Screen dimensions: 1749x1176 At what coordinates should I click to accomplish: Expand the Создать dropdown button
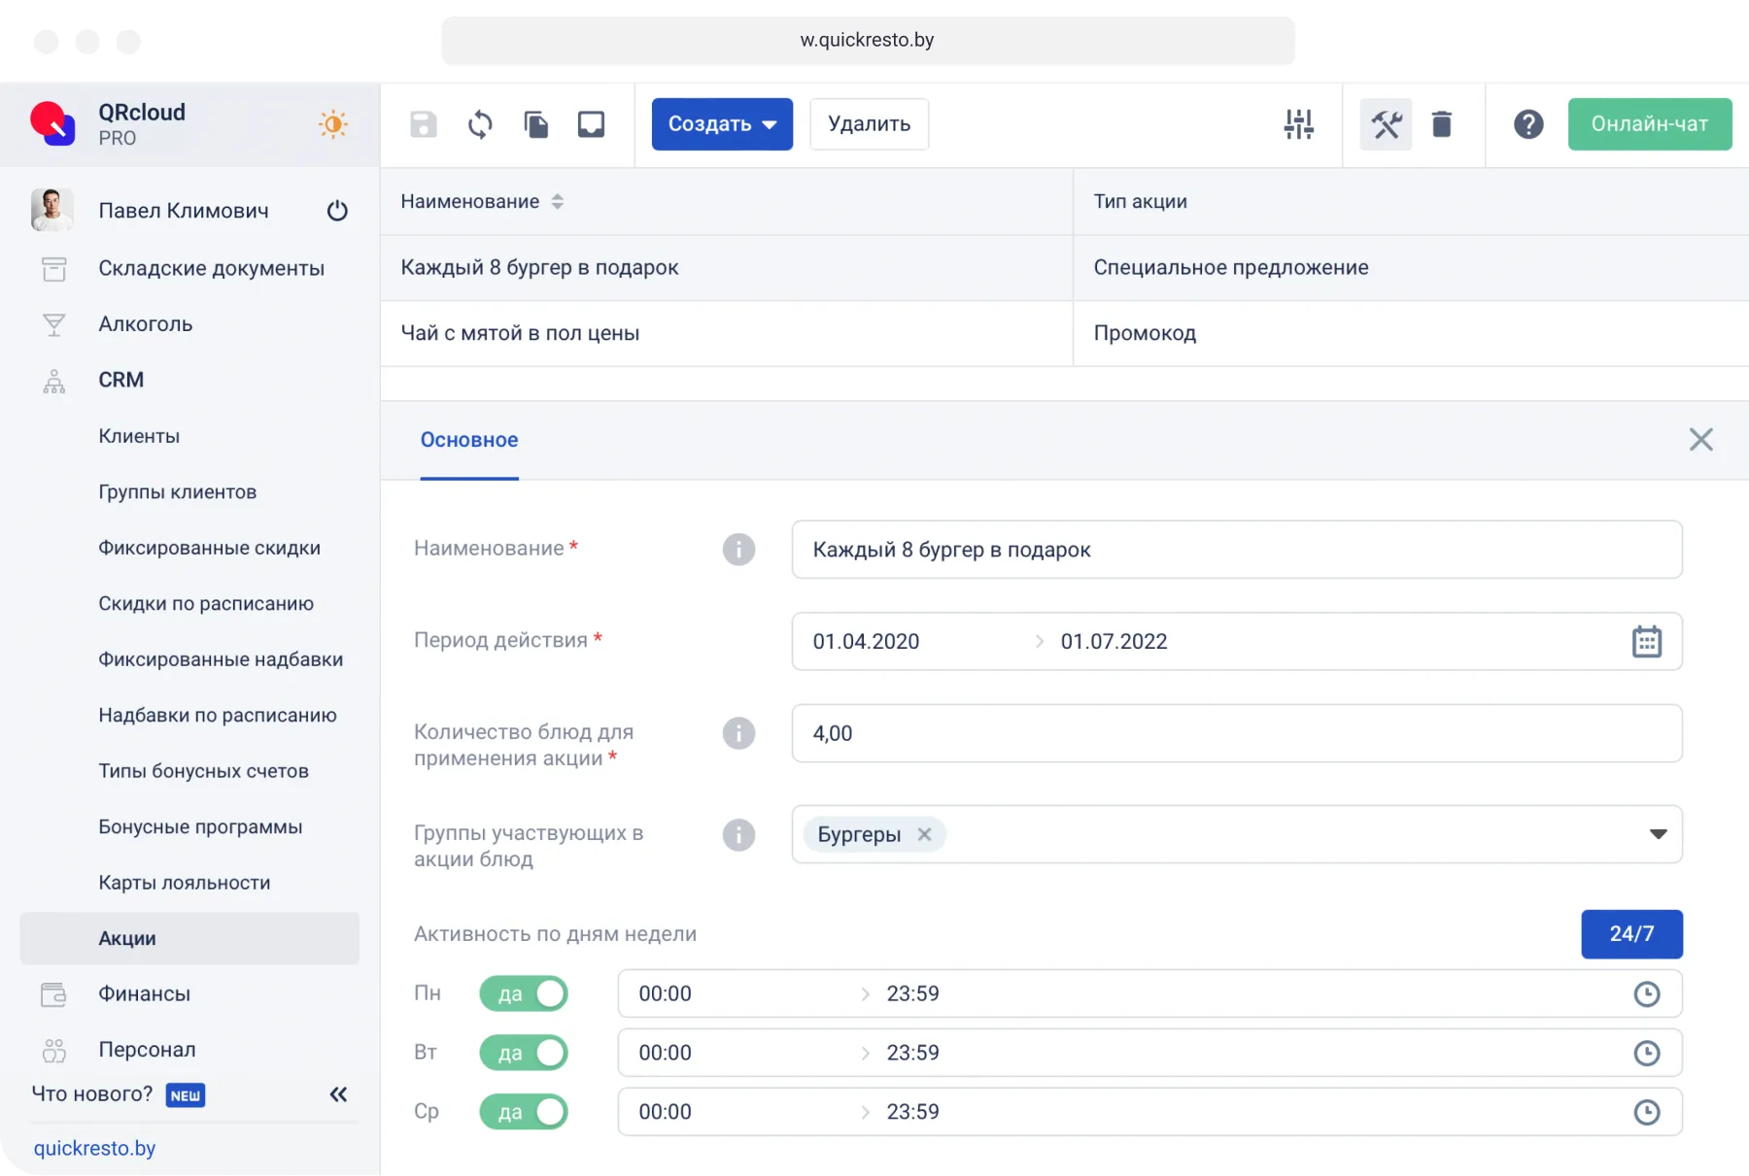coord(722,124)
